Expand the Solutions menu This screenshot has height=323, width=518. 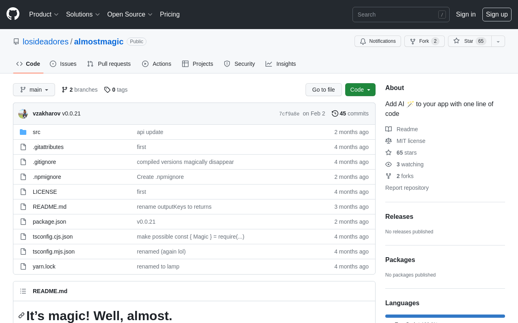click(x=83, y=15)
